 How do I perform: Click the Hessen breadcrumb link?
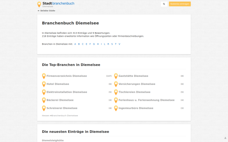46,115
